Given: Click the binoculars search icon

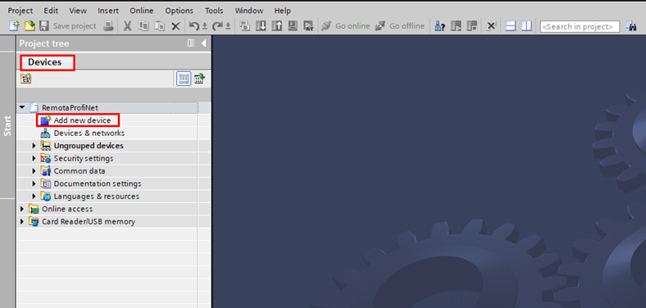Looking at the screenshot, I should 631,26.
